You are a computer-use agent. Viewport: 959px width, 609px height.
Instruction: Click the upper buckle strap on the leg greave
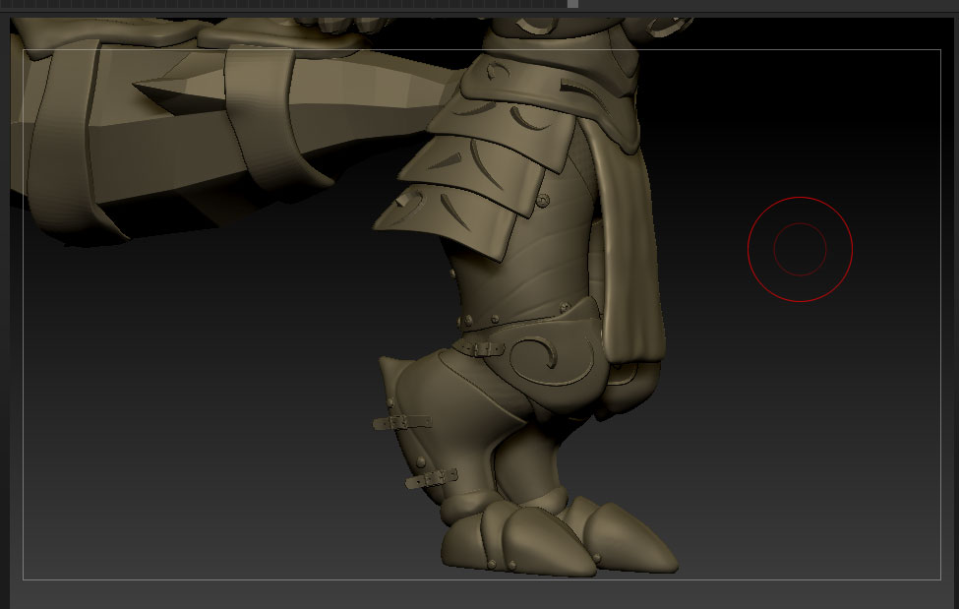pyautogui.click(x=402, y=422)
